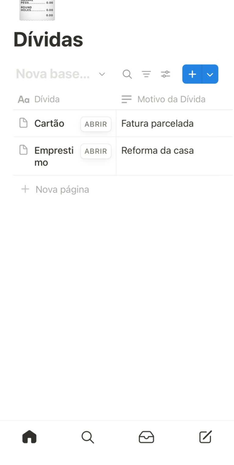Click ABRIR button on Emprestimo row
The width and height of the screenshot is (234, 465).
coord(96,151)
